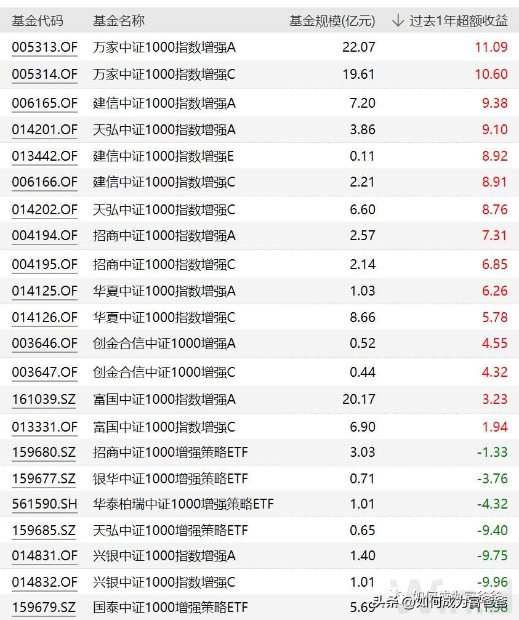Select the name 招商中证1000指数增强A
Viewport: 519px width, 620px height.
(164, 236)
